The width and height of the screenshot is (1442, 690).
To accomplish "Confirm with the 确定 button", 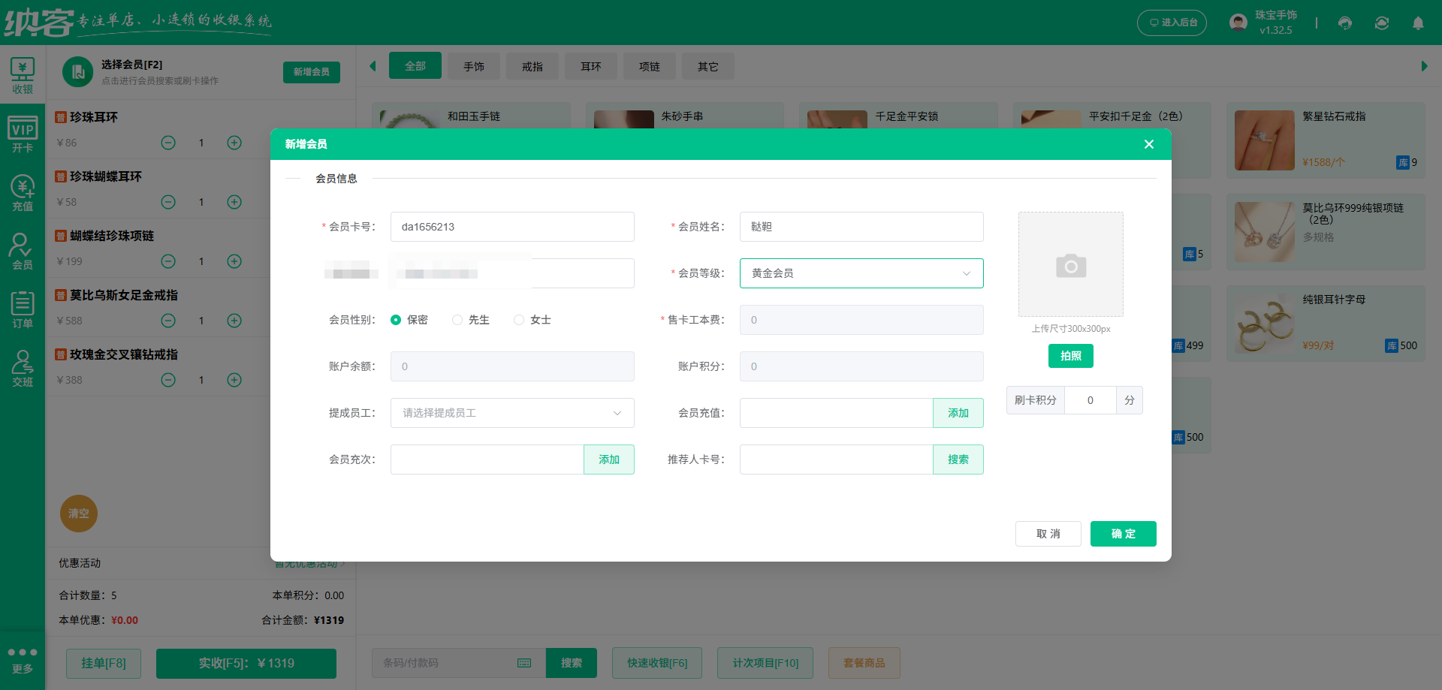I will [1123, 534].
